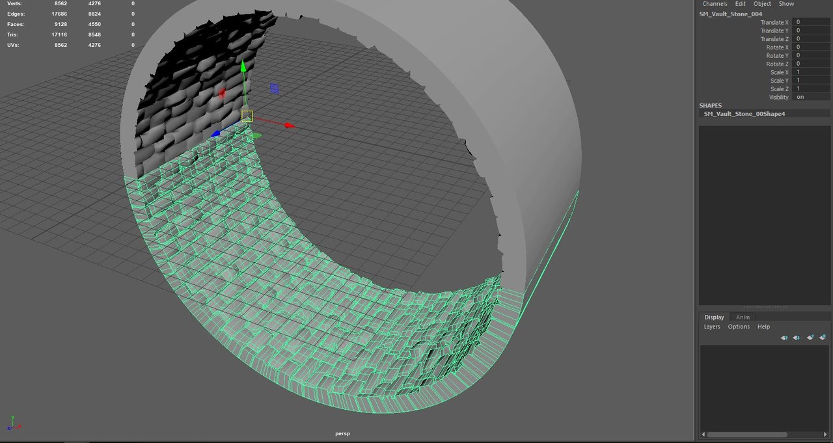
Task: Click the Translate X value field
Action: (x=810, y=22)
